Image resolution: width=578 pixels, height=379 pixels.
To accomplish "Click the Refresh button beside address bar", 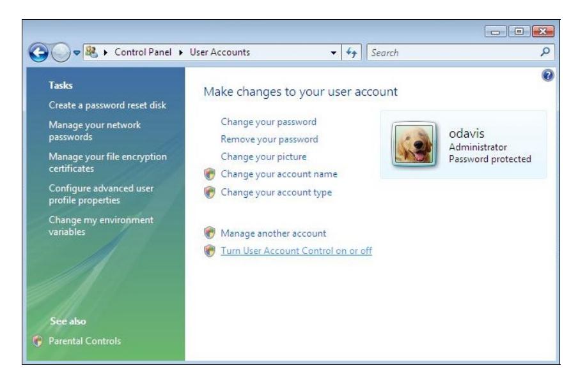I will click(x=351, y=52).
